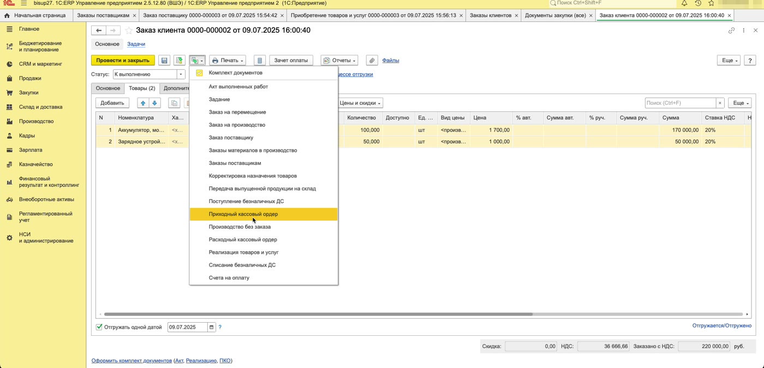This screenshot has width=764, height=368.
Task: Select Счета на оплату in the menu
Action: coord(264,278)
